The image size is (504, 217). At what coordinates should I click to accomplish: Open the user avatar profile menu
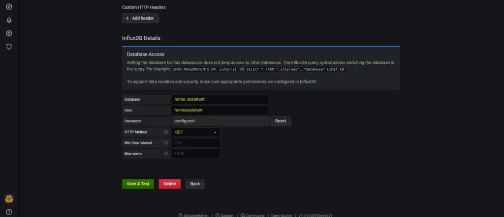(x=9, y=199)
